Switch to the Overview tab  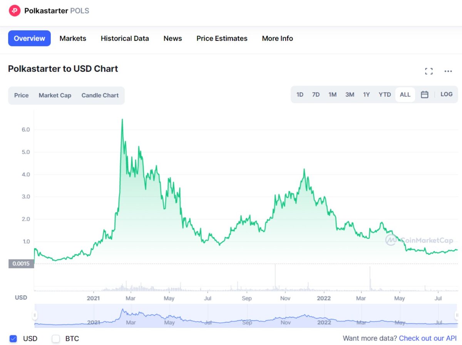pos(29,38)
